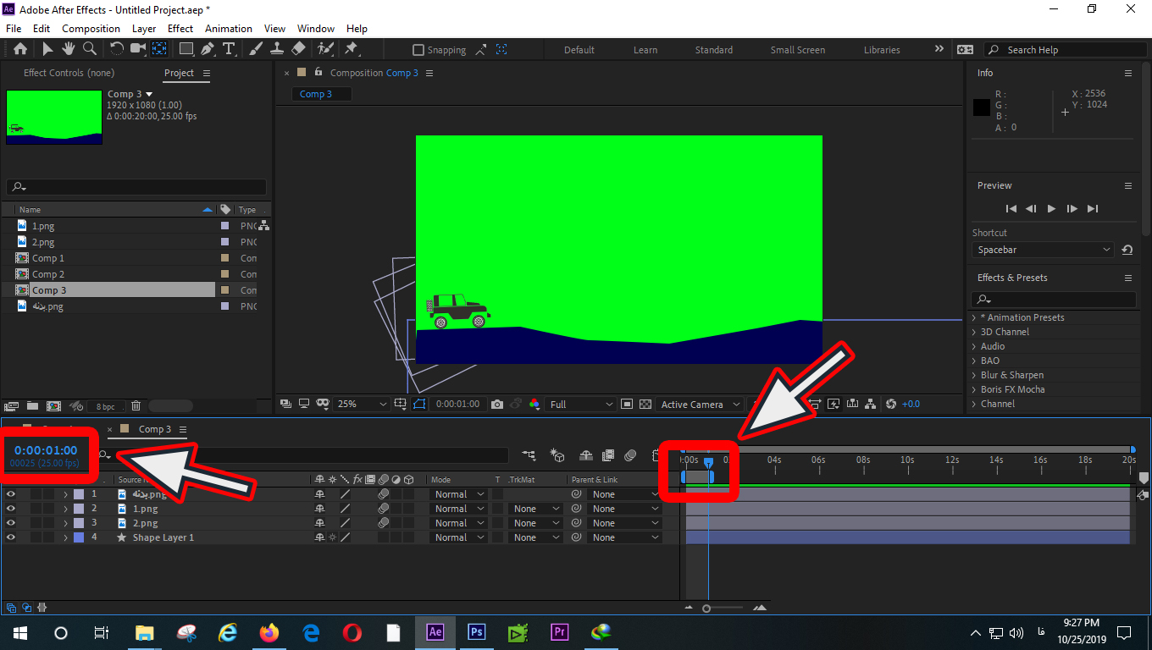Expand layer 1 properties arrow
The image size is (1152, 650).
65,494
